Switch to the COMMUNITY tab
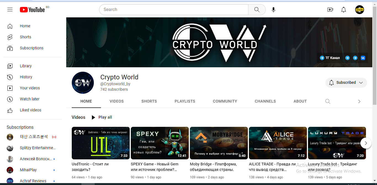The image size is (377, 185). click(x=225, y=101)
